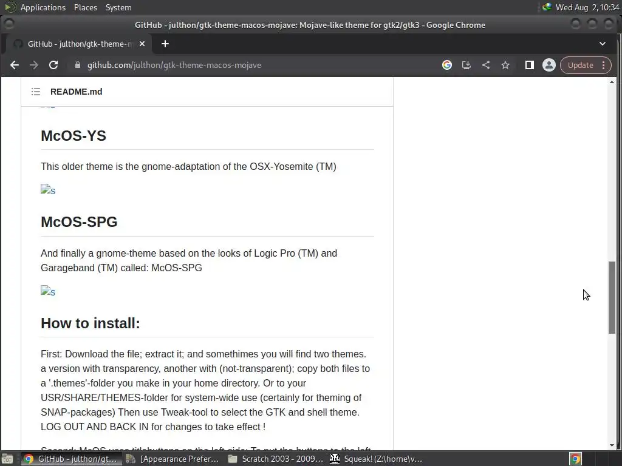The height and width of the screenshot is (466, 622).
Task: Switch to GitHub Chrome window in taskbar
Action: tap(72, 459)
